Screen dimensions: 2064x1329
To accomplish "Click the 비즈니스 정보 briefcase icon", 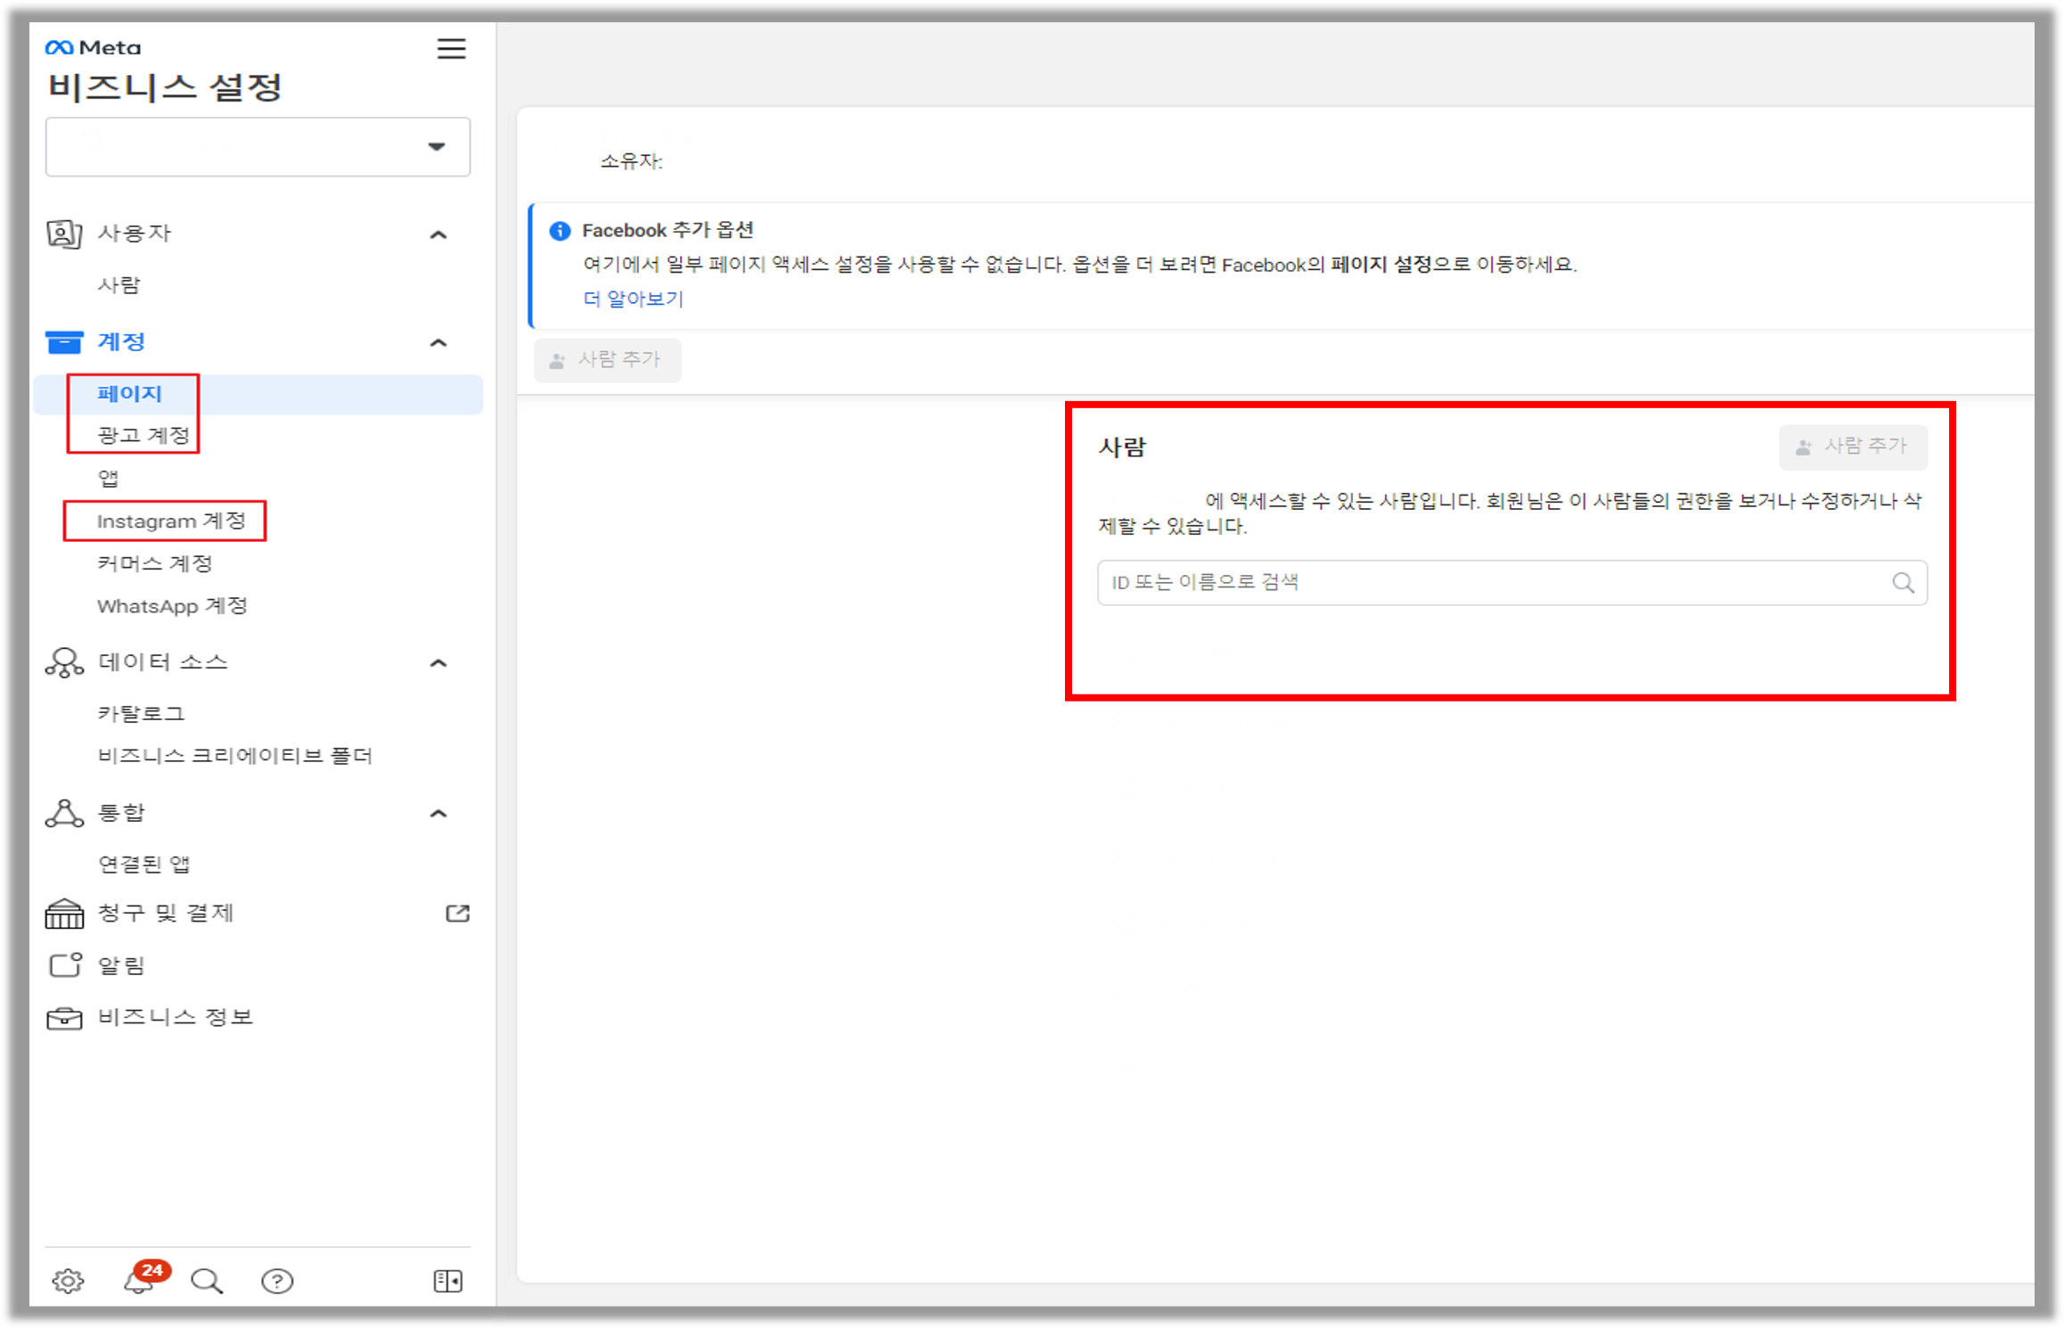I will (x=64, y=1018).
